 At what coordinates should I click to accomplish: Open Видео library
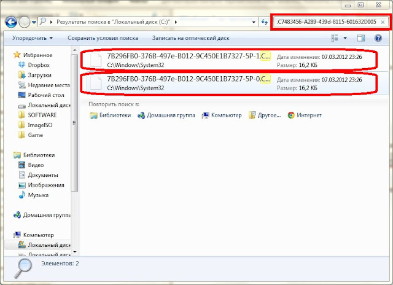[31, 165]
